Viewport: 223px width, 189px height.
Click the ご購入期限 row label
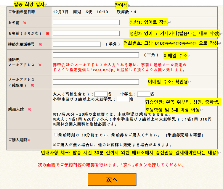(18, 140)
